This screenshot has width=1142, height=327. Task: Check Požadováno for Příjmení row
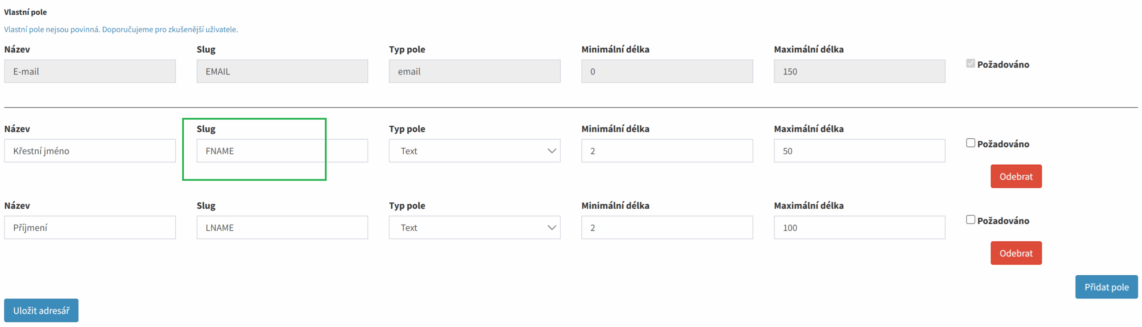pyautogui.click(x=970, y=219)
